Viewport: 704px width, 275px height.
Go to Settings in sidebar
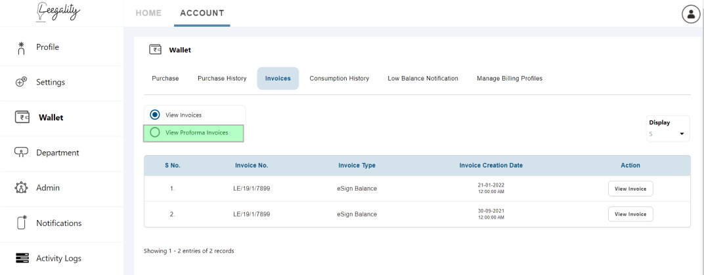[51, 82]
